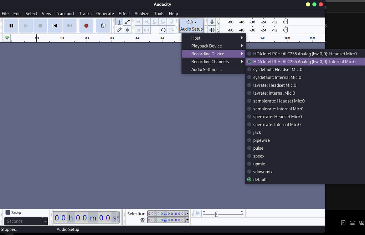The width and height of the screenshot is (365, 235).
Task: Activate the Multi-tool
Action: point(127,30)
